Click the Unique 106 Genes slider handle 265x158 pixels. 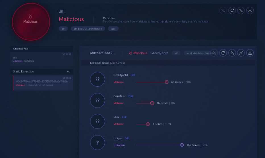pyautogui.click(x=182, y=145)
